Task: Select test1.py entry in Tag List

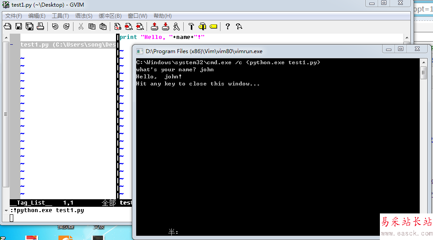Action: click(68, 45)
